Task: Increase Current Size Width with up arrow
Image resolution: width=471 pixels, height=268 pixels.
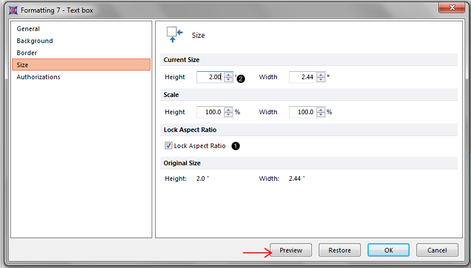Action: click(x=321, y=74)
